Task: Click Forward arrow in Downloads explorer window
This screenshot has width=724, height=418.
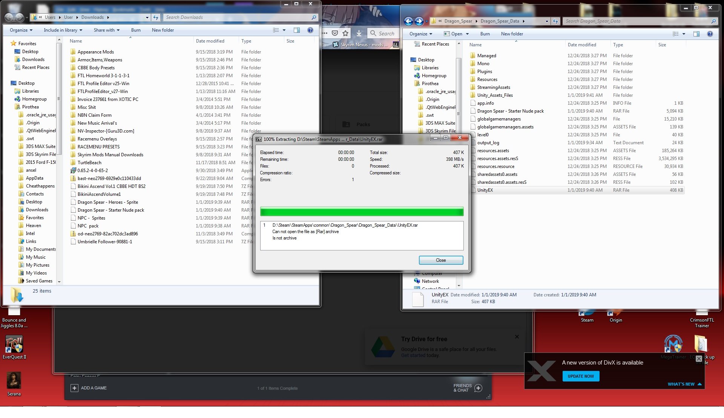Action: click(19, 17)
